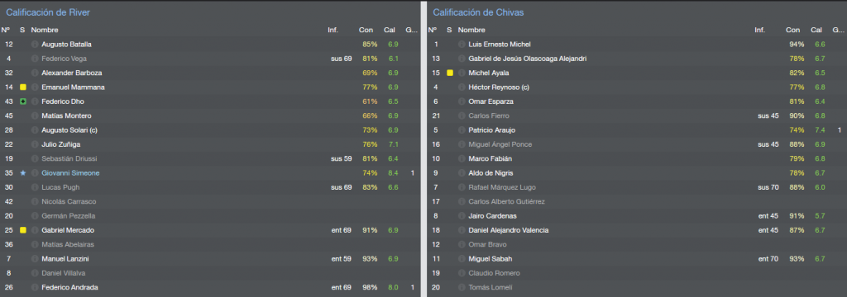The image size is (847, 297).
Task: Open Marco Fabián player profile
Action: [490, 158]
